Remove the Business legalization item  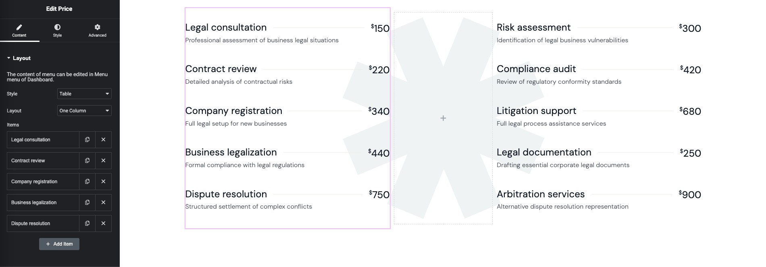[103, 203]
